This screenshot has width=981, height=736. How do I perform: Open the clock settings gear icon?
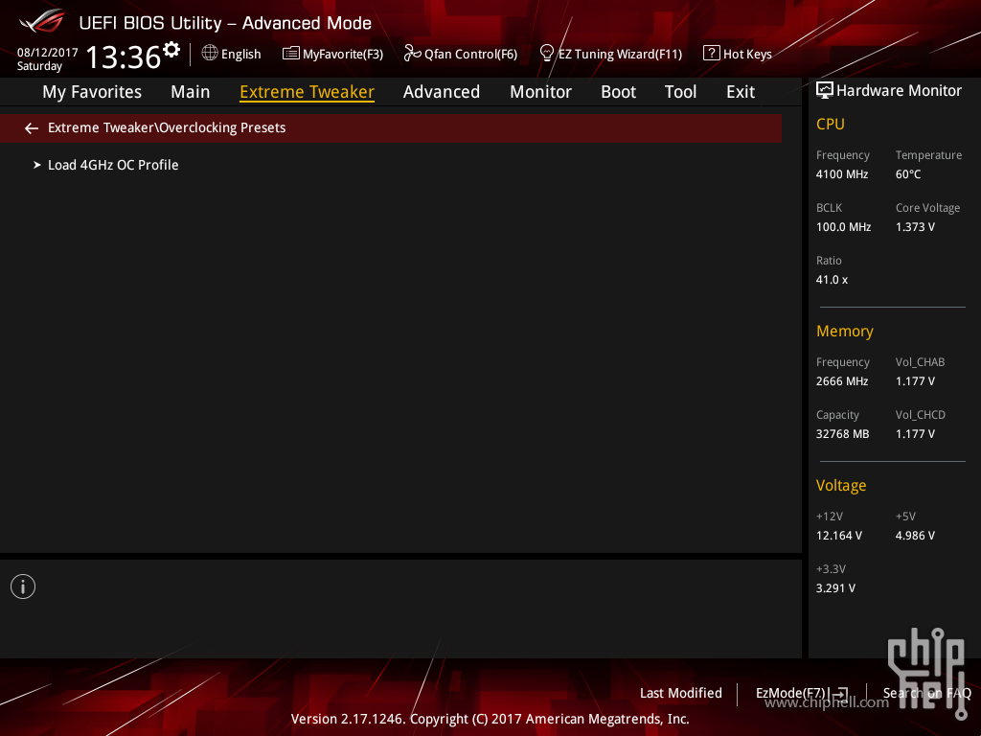coord(171,50)
